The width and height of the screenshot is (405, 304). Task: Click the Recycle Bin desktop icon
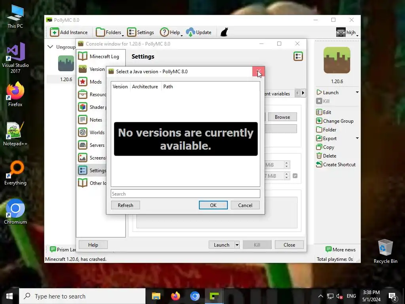[x=385, y=251]
